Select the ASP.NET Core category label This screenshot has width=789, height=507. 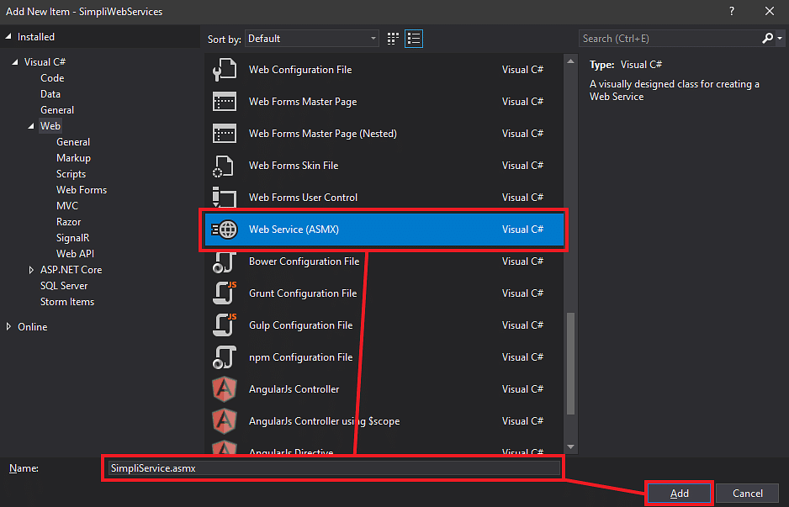click(71, 270)
